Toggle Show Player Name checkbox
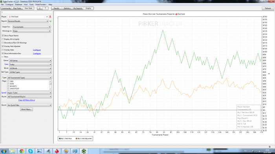The width and height of the screenshot is (275, 154). click(3, 36)
